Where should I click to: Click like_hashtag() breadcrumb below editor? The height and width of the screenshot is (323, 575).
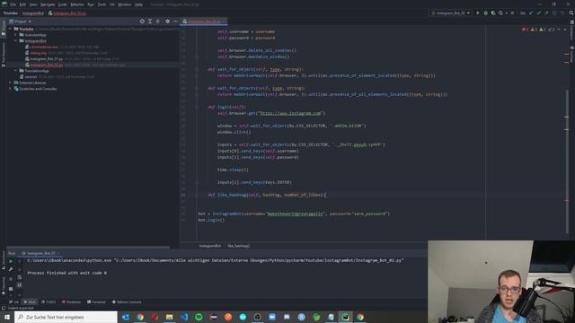pos(238,246)
